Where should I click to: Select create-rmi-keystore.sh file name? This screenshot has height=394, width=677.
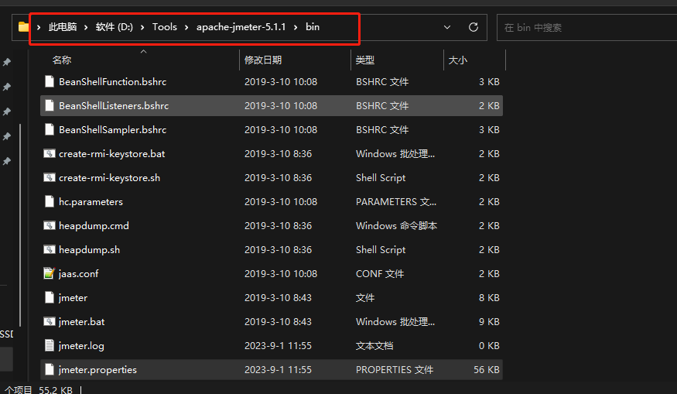(110, 177)
